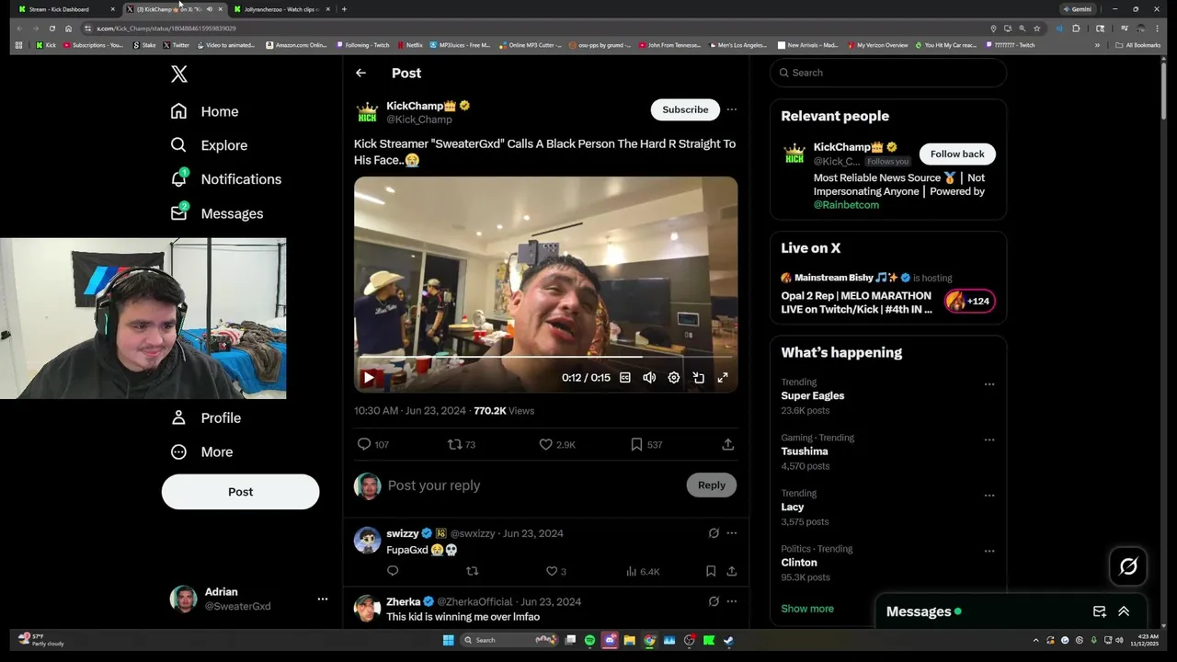Share swizzy's reply
This screenshot has width=1177, height=662.
tap(731, 571)
